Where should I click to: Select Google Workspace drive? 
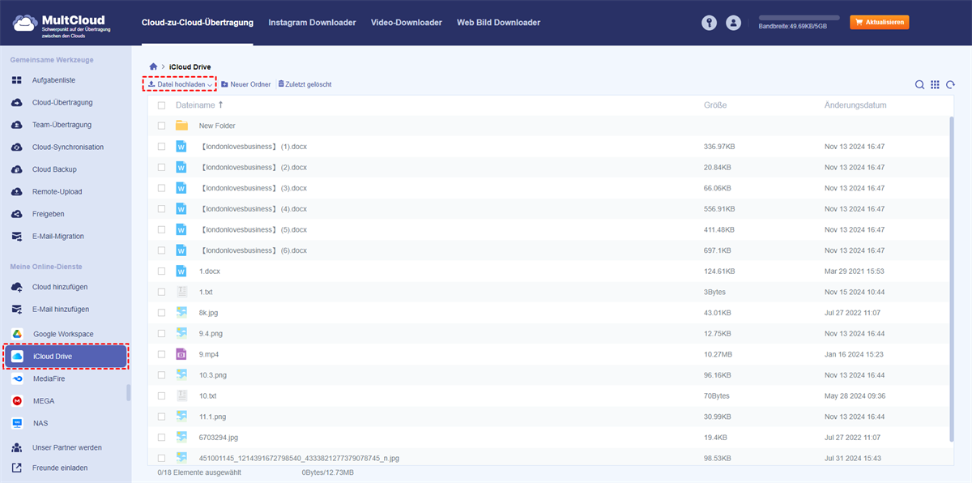pyautogui.click(x=63, y=334)
